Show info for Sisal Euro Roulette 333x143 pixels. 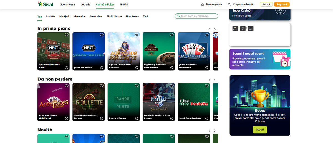(207, 118)
